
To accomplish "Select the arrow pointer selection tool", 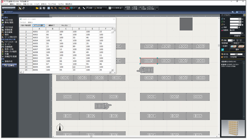I will pos(19,8).
